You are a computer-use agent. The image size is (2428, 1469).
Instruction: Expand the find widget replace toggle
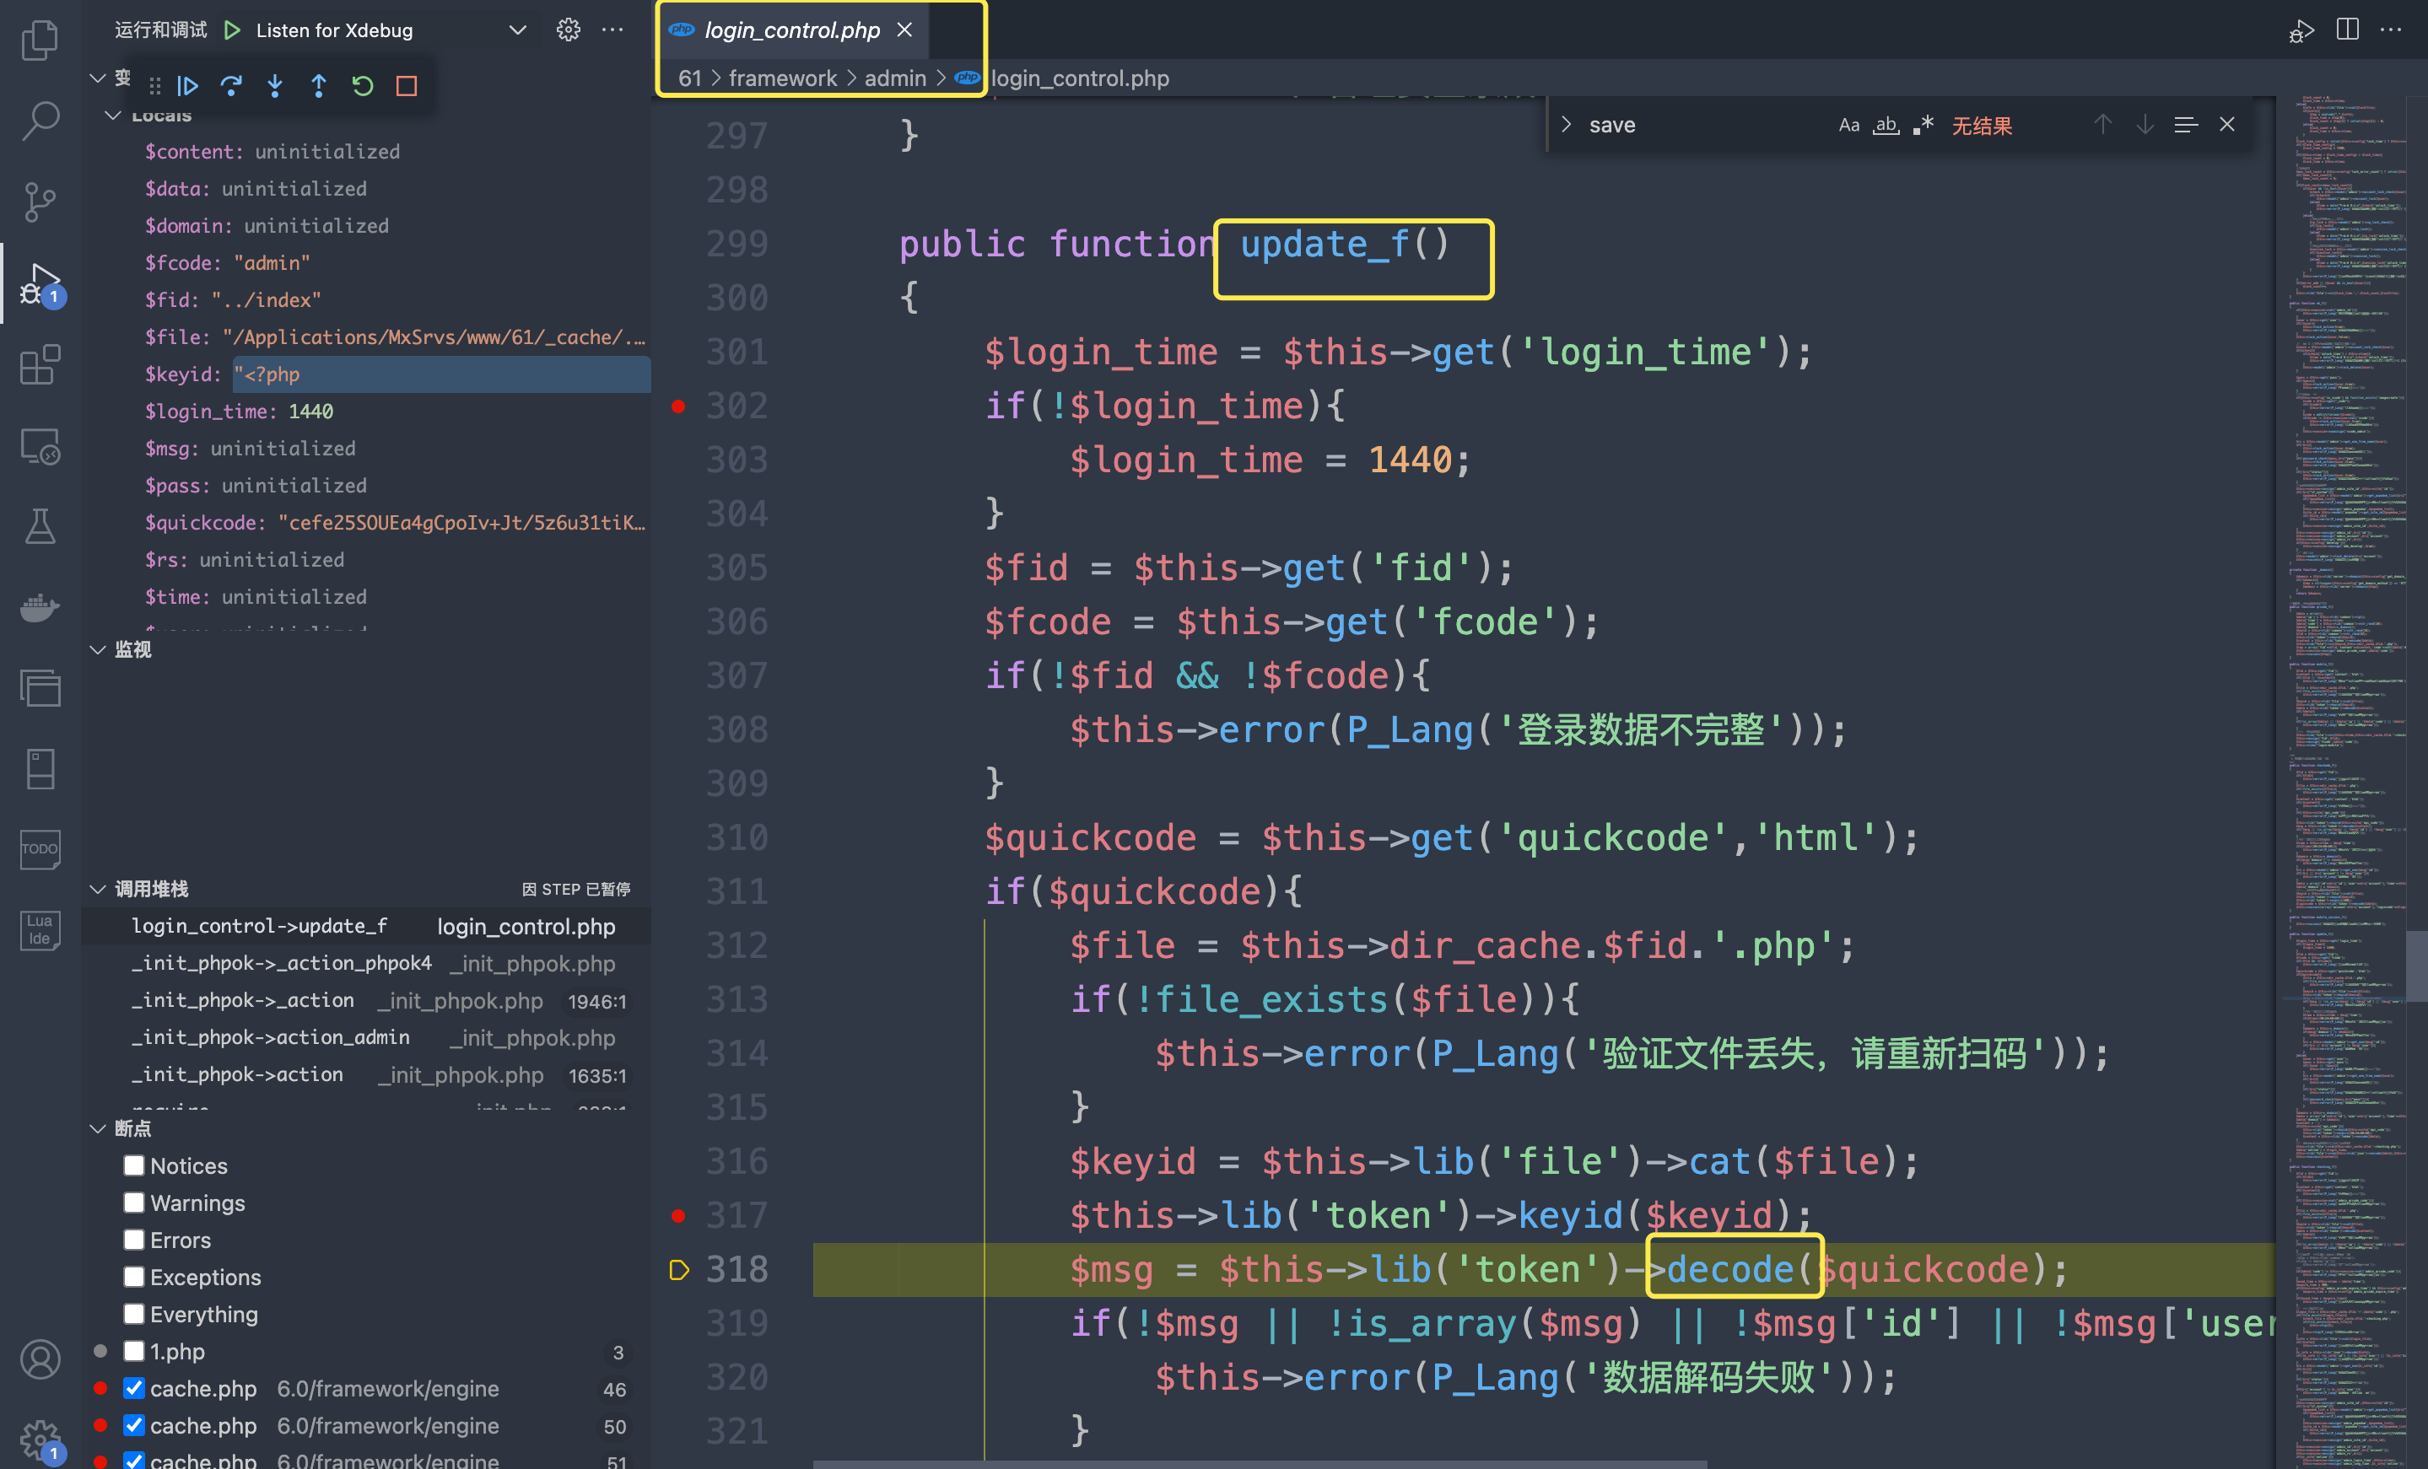pyautogui.click(x=1566, y=125)
